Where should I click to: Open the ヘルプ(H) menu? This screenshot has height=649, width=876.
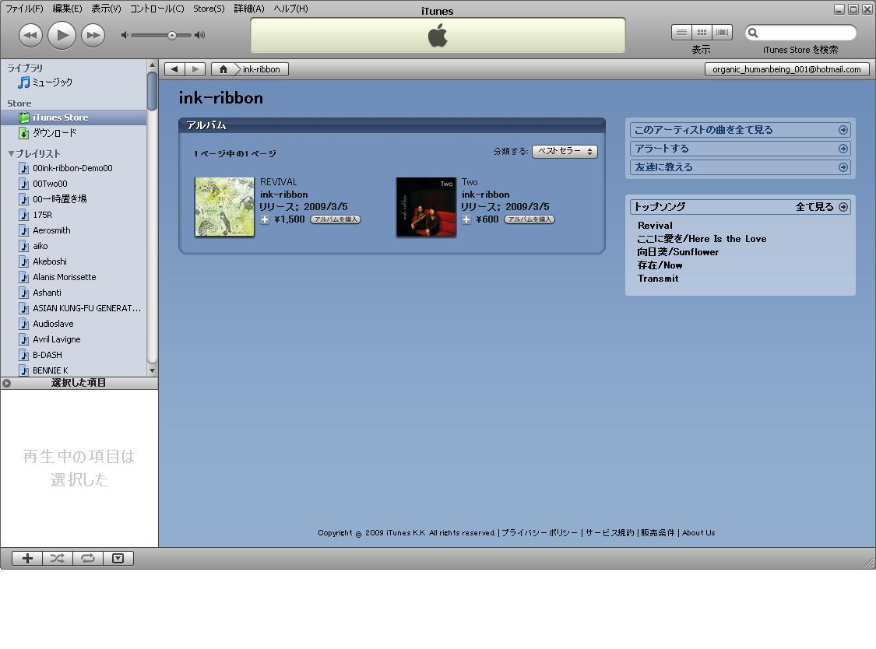click(x=290, y=9)
